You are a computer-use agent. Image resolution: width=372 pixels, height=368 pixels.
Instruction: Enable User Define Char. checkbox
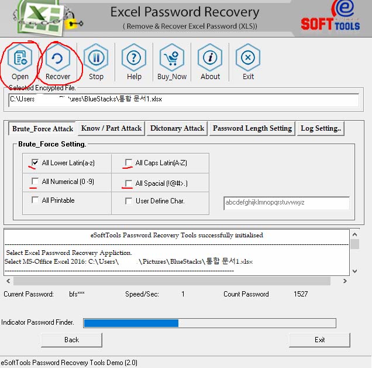pyautogui.click(x=129, y=201)
